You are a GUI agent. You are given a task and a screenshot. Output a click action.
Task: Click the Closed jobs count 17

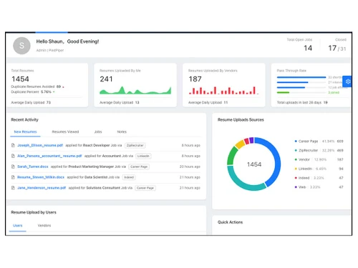coord(332,48)
